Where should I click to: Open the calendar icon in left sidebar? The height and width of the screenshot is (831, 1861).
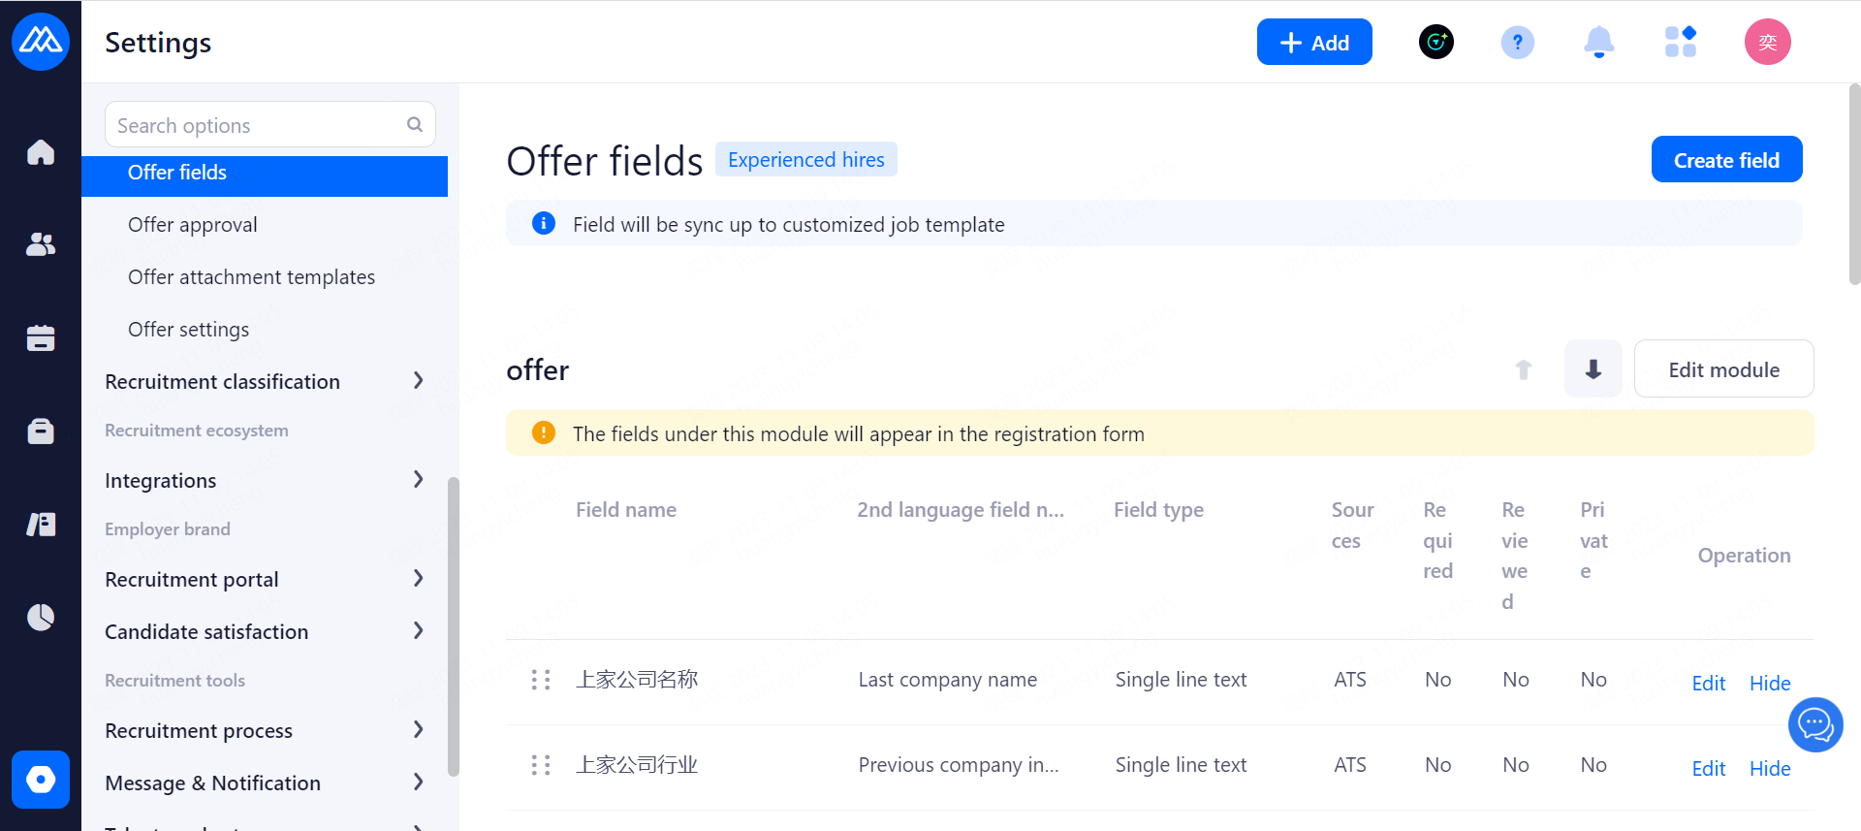point(41,337)
